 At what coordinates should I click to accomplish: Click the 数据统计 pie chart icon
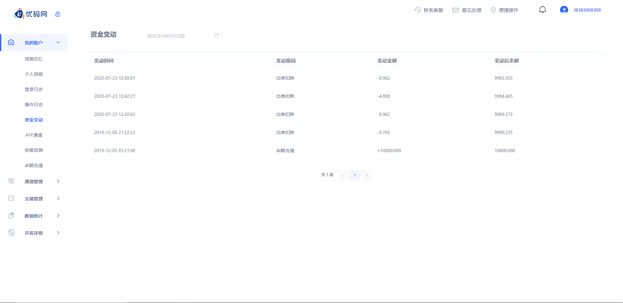point(11,216)
